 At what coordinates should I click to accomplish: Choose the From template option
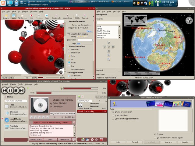(113, 115)
